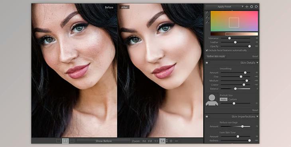Switch to top-bottom split view icon
291x147 pixels.
72,141
